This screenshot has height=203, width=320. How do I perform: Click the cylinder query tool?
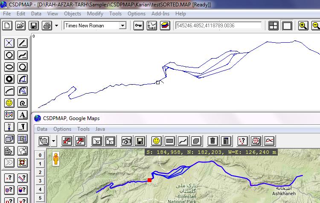click(x=23, y=190)
